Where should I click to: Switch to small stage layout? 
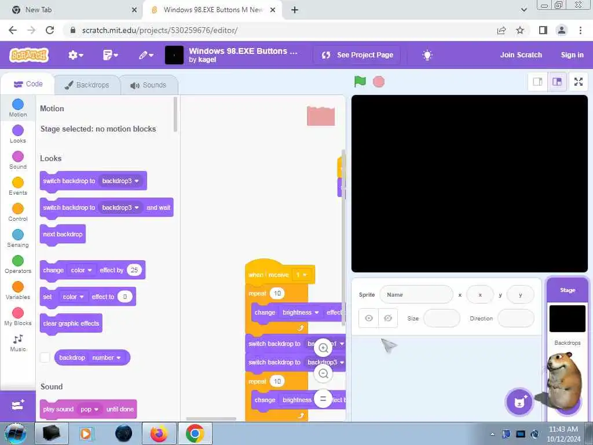[x=537, y=82]
